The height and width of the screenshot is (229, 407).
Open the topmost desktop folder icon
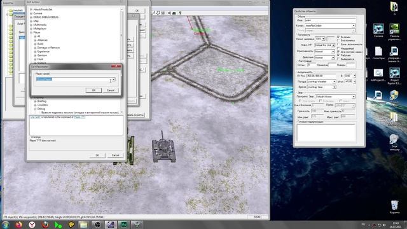pyautogui.click(x=394, y=8)
